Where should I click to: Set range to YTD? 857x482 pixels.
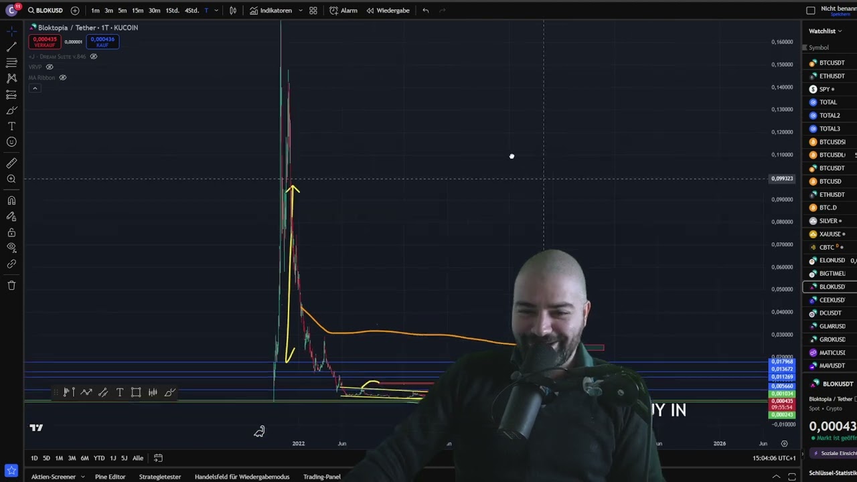point(99,458)
